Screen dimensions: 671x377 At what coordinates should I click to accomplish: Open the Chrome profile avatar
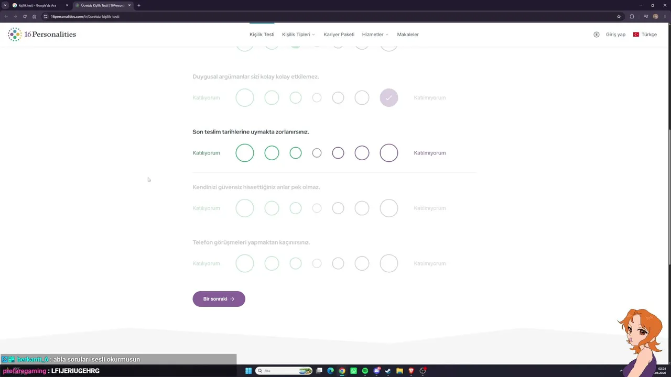pyautogui.click(x=655, y=16)
